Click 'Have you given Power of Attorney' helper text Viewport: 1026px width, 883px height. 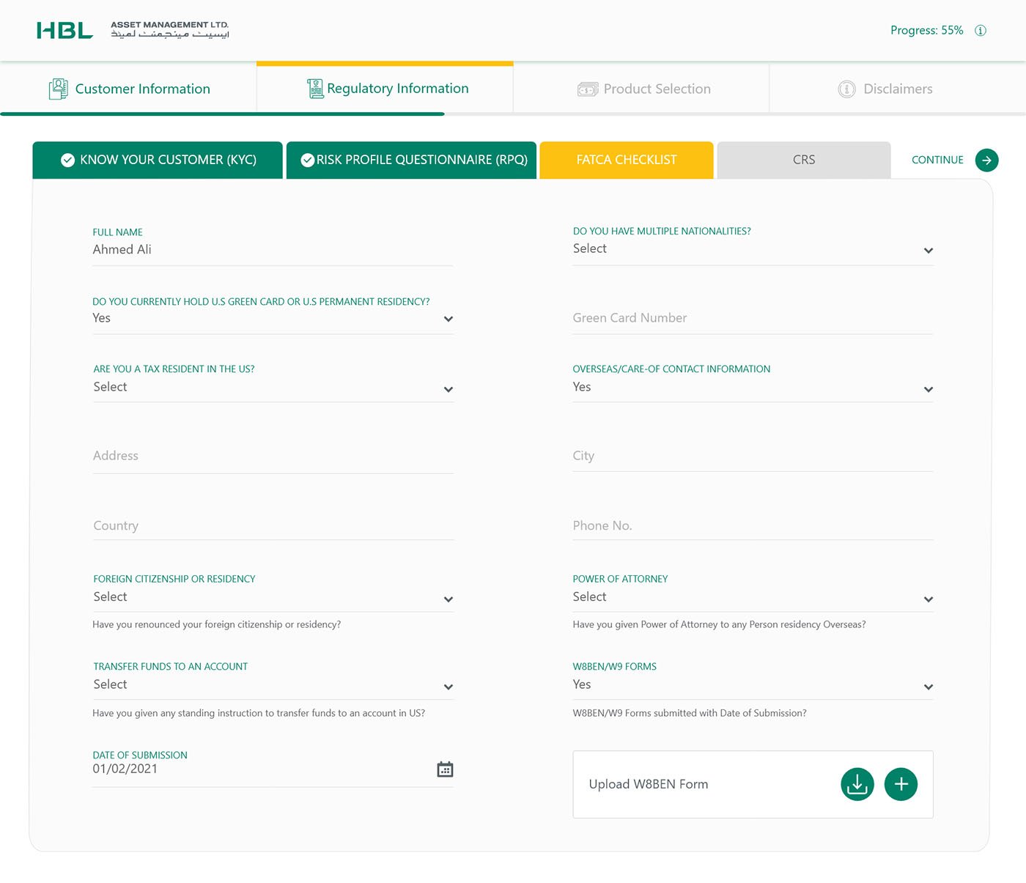tap(719, 624)
